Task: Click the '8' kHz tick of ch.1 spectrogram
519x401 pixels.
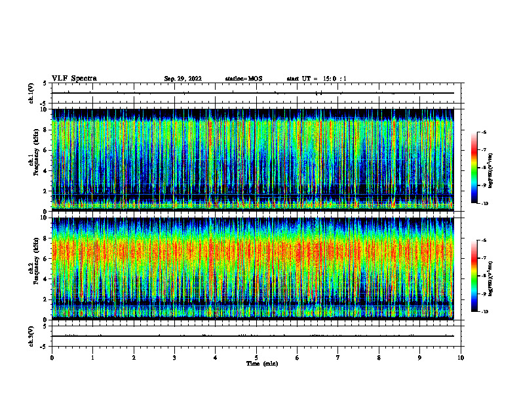Action: 46,130
